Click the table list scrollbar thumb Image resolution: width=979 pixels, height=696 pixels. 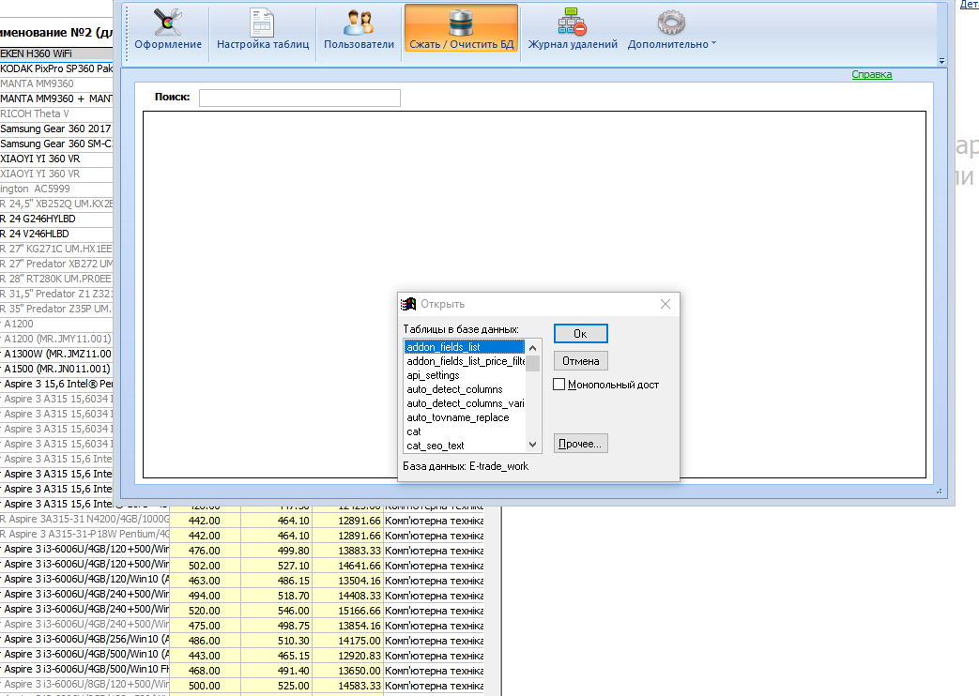pos(532,363)
